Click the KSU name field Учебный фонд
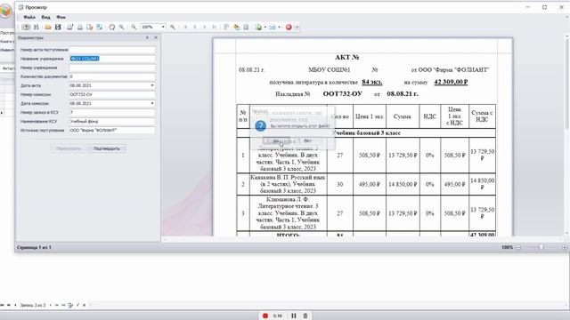This screenshot has height=320, width=570. coord(112,122)
